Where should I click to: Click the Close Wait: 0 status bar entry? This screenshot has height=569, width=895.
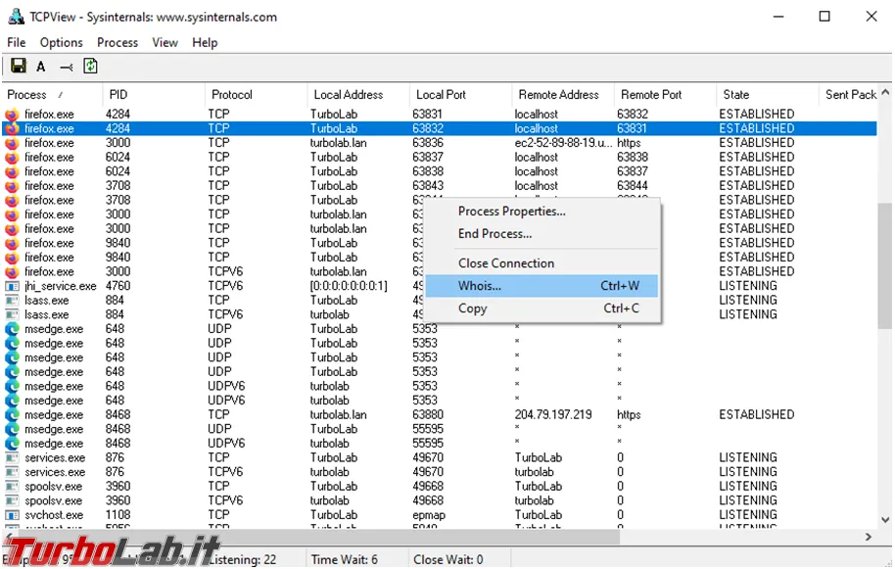coord(448,560)
